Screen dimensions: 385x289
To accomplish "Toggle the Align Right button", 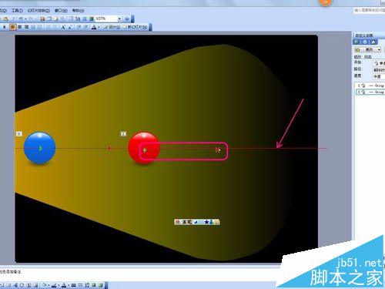I will [x=27, y=27].
